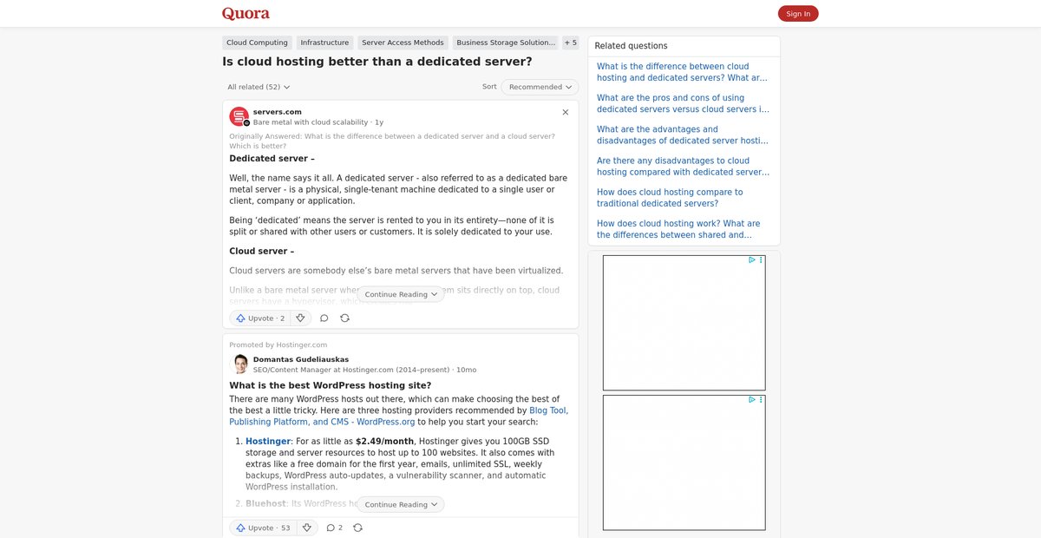
Task: Open related question on advantages and disadvantages
Action: pyautogui.click(x=683, y=135)
